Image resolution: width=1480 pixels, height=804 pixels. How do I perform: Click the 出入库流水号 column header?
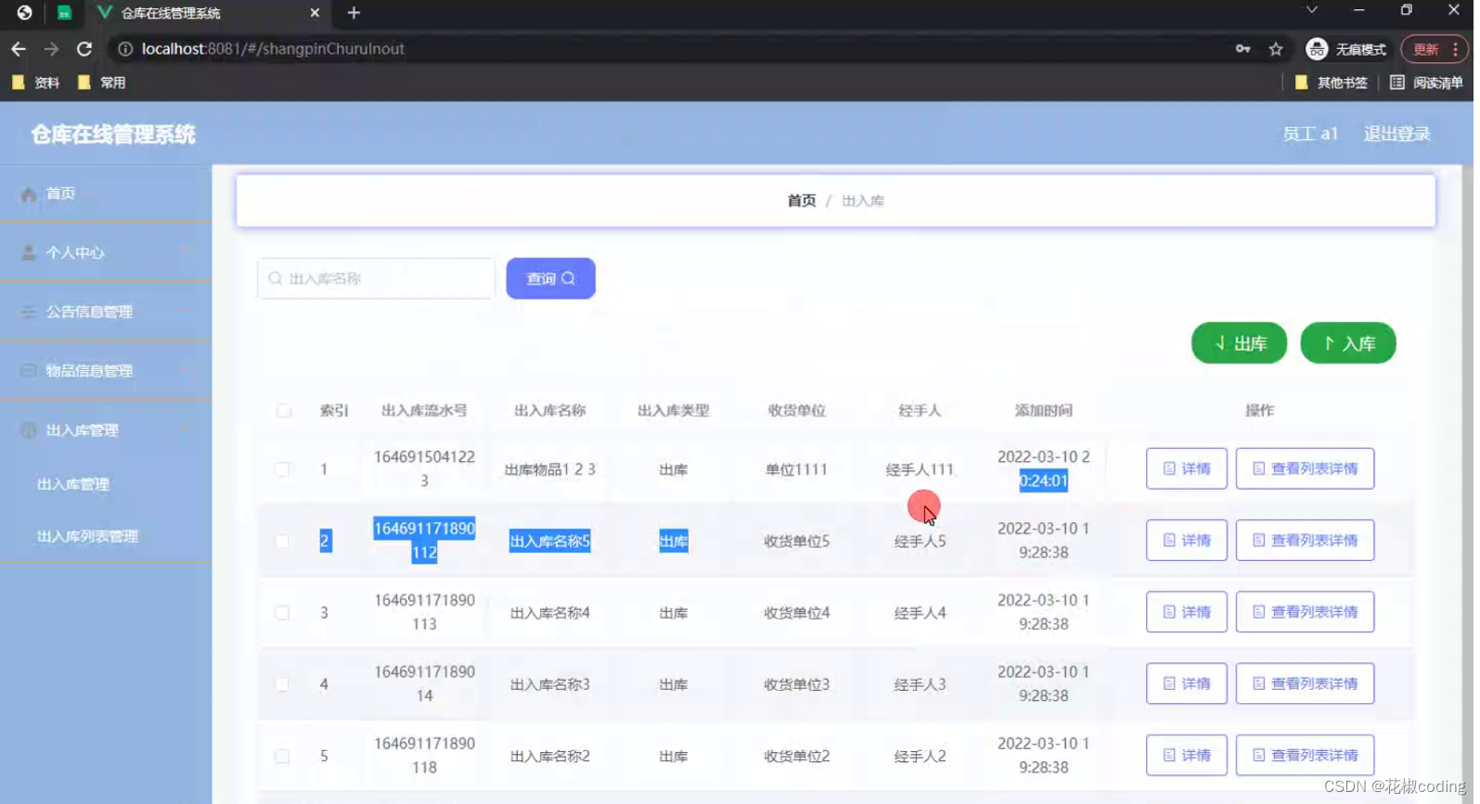pyautogui.click(x=424, y=411)
